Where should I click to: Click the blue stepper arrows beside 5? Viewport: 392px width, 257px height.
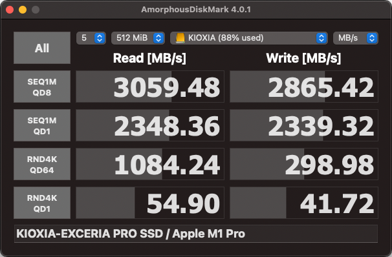pyautogui.click(x=100, y=38)
